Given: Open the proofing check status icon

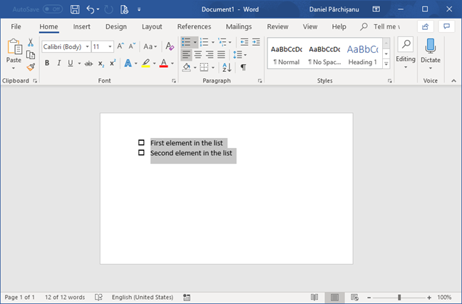Looking at the screenshot, I should pos(98,297).
